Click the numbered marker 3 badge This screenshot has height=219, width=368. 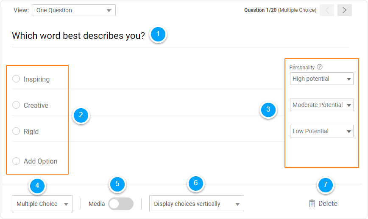coord(268,110)
